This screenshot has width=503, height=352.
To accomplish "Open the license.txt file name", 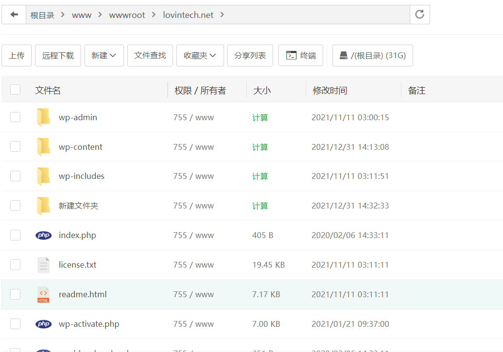I will (x=77, y=265).
